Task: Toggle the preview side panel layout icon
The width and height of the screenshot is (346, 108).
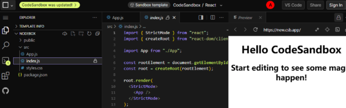Action: pos(201,18)
